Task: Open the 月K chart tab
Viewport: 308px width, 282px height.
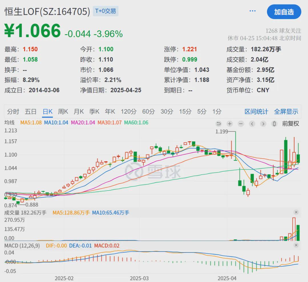Action: [79, 111]
